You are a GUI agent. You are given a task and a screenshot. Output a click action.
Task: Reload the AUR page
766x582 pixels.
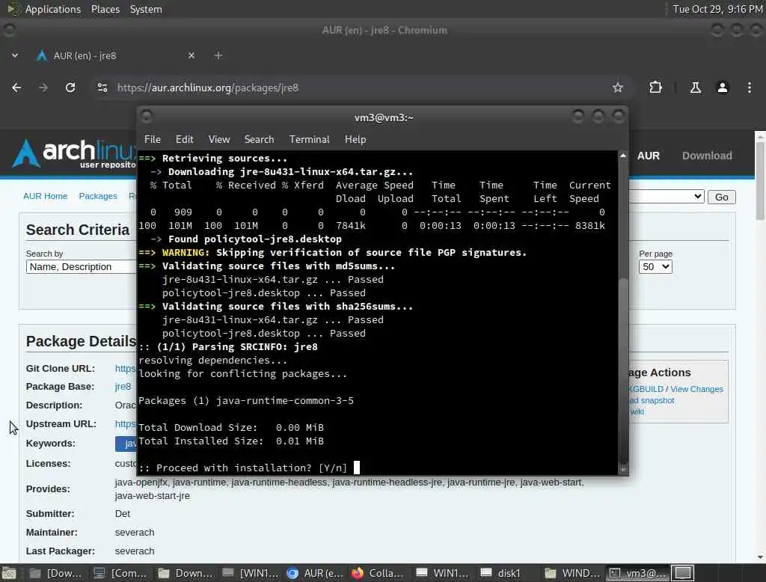coord(70,88)
